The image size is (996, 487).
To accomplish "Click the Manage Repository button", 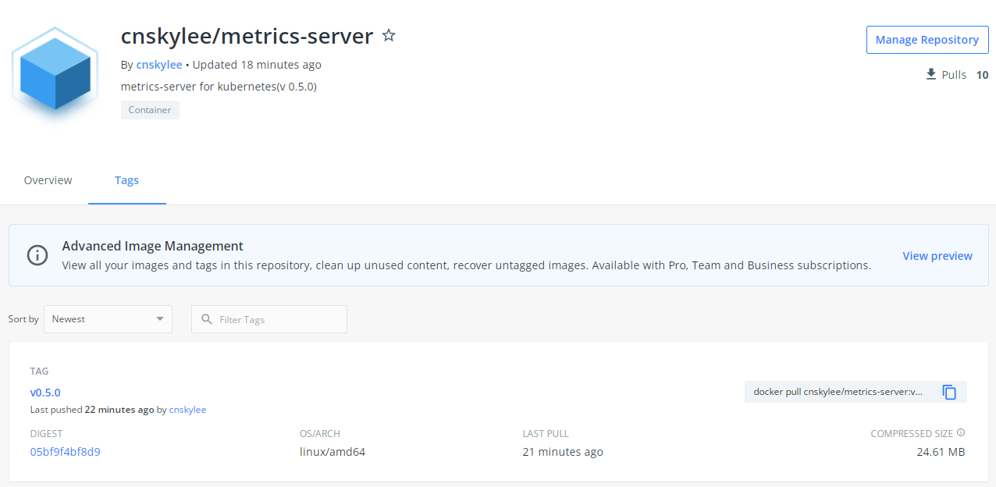I will coord(927,39).
